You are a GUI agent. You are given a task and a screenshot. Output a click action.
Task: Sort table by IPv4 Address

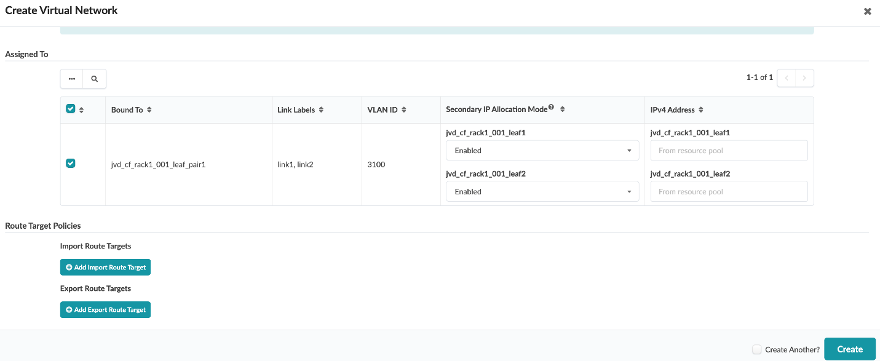pyautogui.click(x=701, y=110)
